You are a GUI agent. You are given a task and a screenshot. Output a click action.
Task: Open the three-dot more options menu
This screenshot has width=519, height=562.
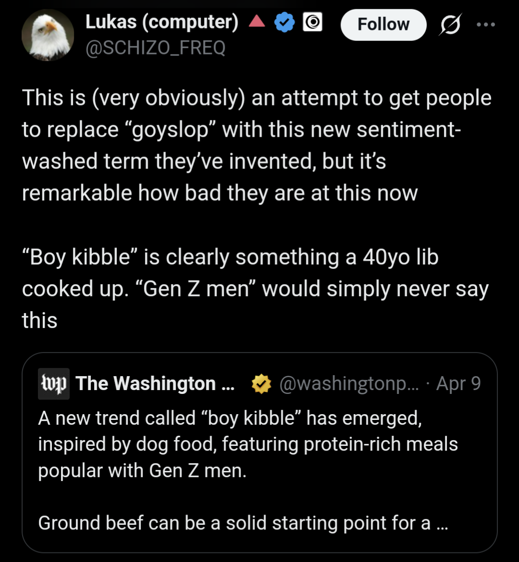click(485, 25)
